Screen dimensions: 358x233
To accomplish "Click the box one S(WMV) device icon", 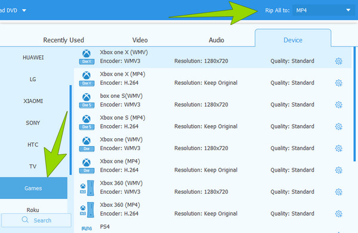I will click(x=87, y=101).
